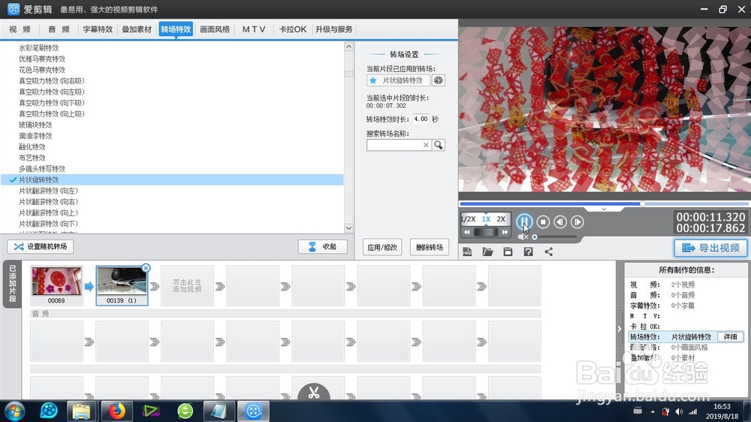The width and height of the screenshot is (751, 422).
Task: Click the transition name search field
Action: coord(394,145)
